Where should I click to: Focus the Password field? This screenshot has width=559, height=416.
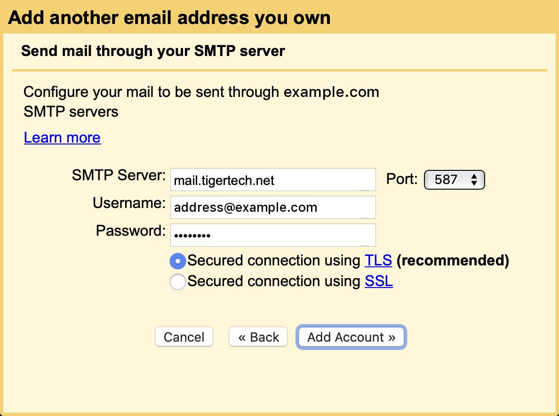[273, 235]
